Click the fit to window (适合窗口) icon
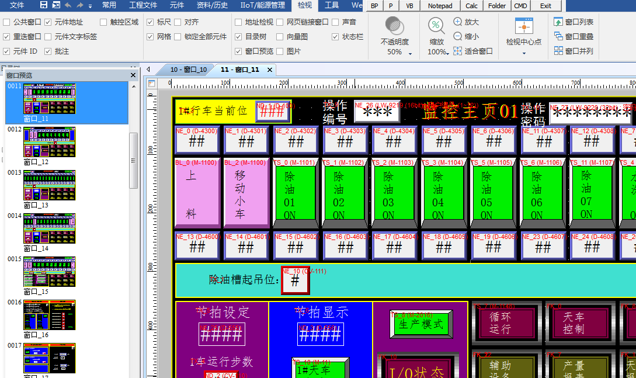 click(x=458, y=51)
